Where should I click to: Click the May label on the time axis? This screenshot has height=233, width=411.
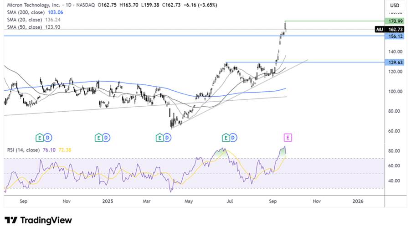(189, 201)
